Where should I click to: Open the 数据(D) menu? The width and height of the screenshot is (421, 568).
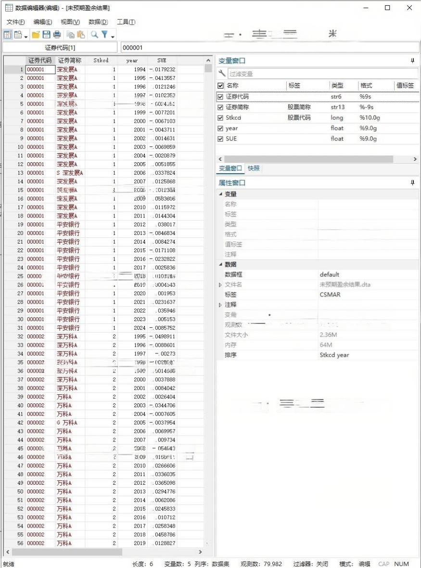point(98,22)
